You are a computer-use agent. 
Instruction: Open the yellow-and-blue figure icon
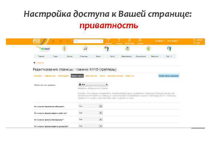106,49
